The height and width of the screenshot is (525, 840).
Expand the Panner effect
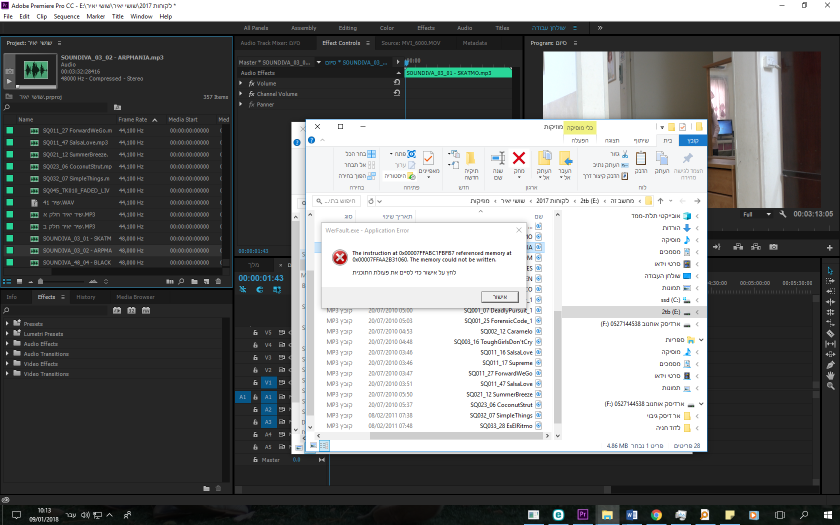point(241,104)
